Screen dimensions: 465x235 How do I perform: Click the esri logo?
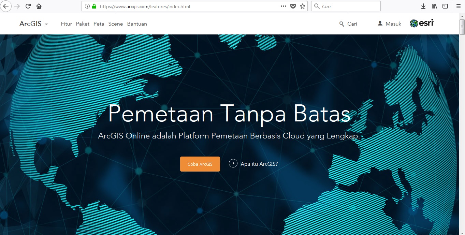click(x=422, y=24)
